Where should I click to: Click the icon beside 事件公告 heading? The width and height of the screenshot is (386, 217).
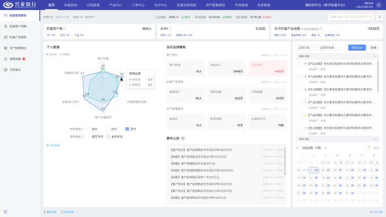[x=183, y=138]
